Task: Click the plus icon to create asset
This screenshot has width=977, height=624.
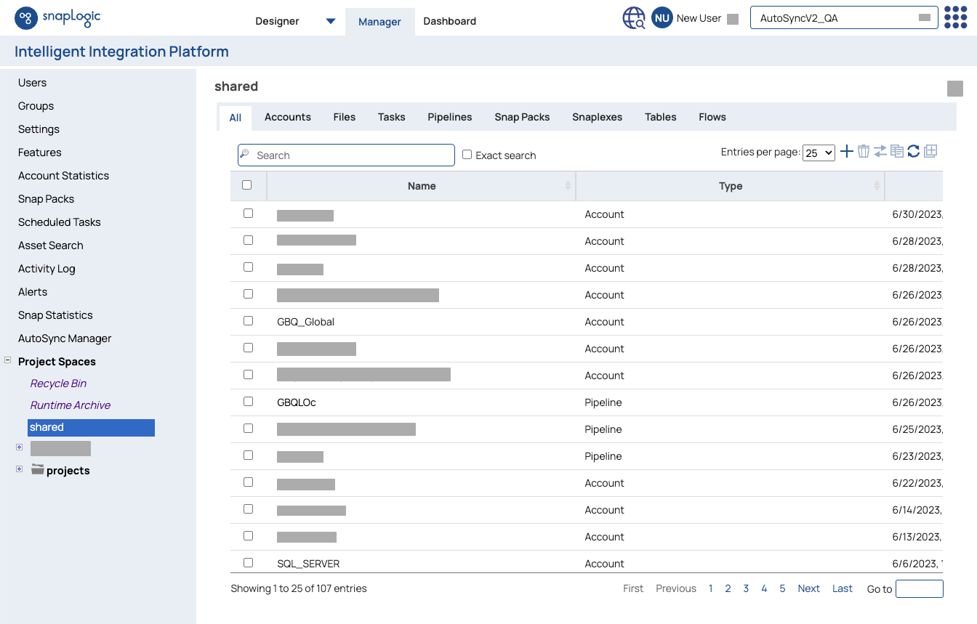Action: [847, 151]
